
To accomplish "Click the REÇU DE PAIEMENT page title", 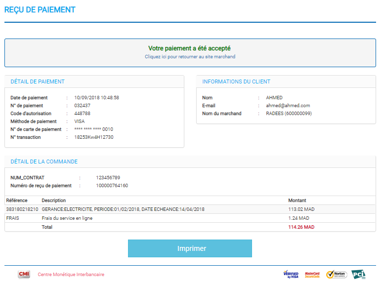I will click(x=40, y=9).
